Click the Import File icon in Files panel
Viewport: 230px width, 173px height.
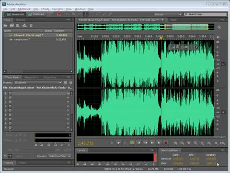pyautogui.click(x=12, y=25)
